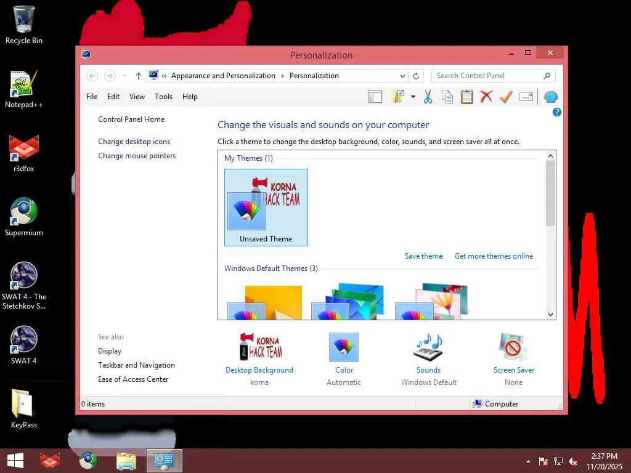Viewport: 631px width, 473px height.
Task: Open Supermium from the taskbar
Action: (88, 461)
